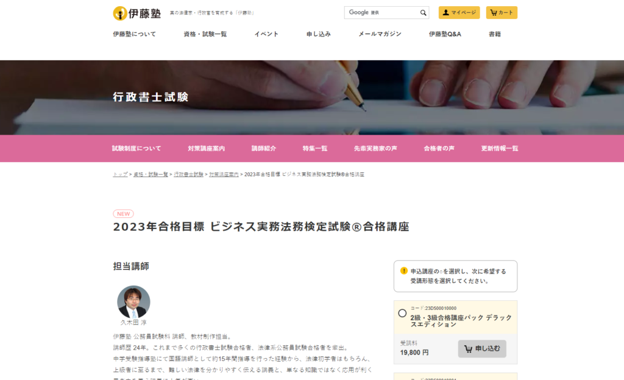Open メールマガジン menu item
Screen dimensions: 624x380
380,34
